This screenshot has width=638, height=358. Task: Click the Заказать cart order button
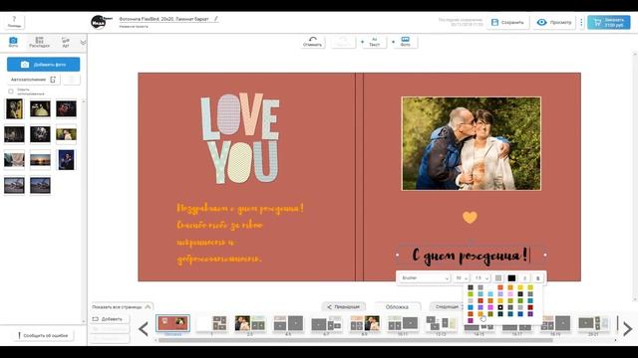click(609, 22)
